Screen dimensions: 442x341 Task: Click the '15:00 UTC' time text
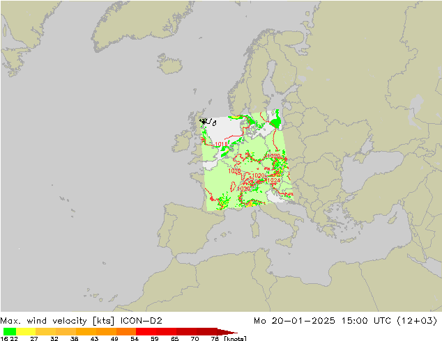366,321
